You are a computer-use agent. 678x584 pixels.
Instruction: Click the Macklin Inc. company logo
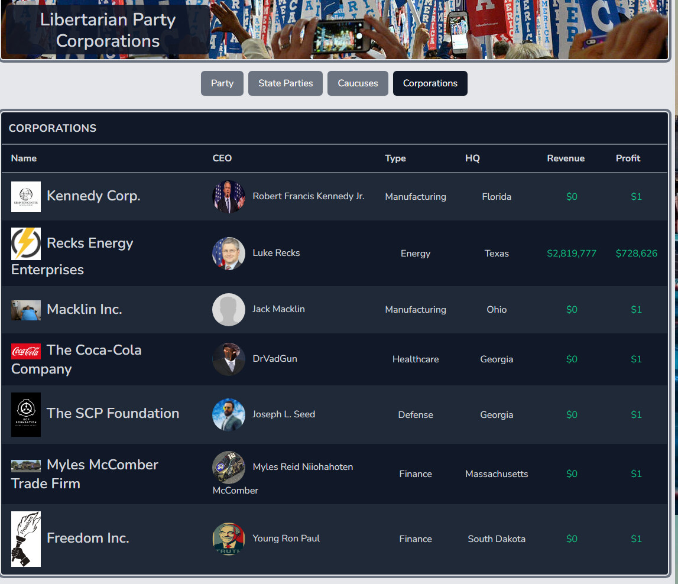[25, 309]
